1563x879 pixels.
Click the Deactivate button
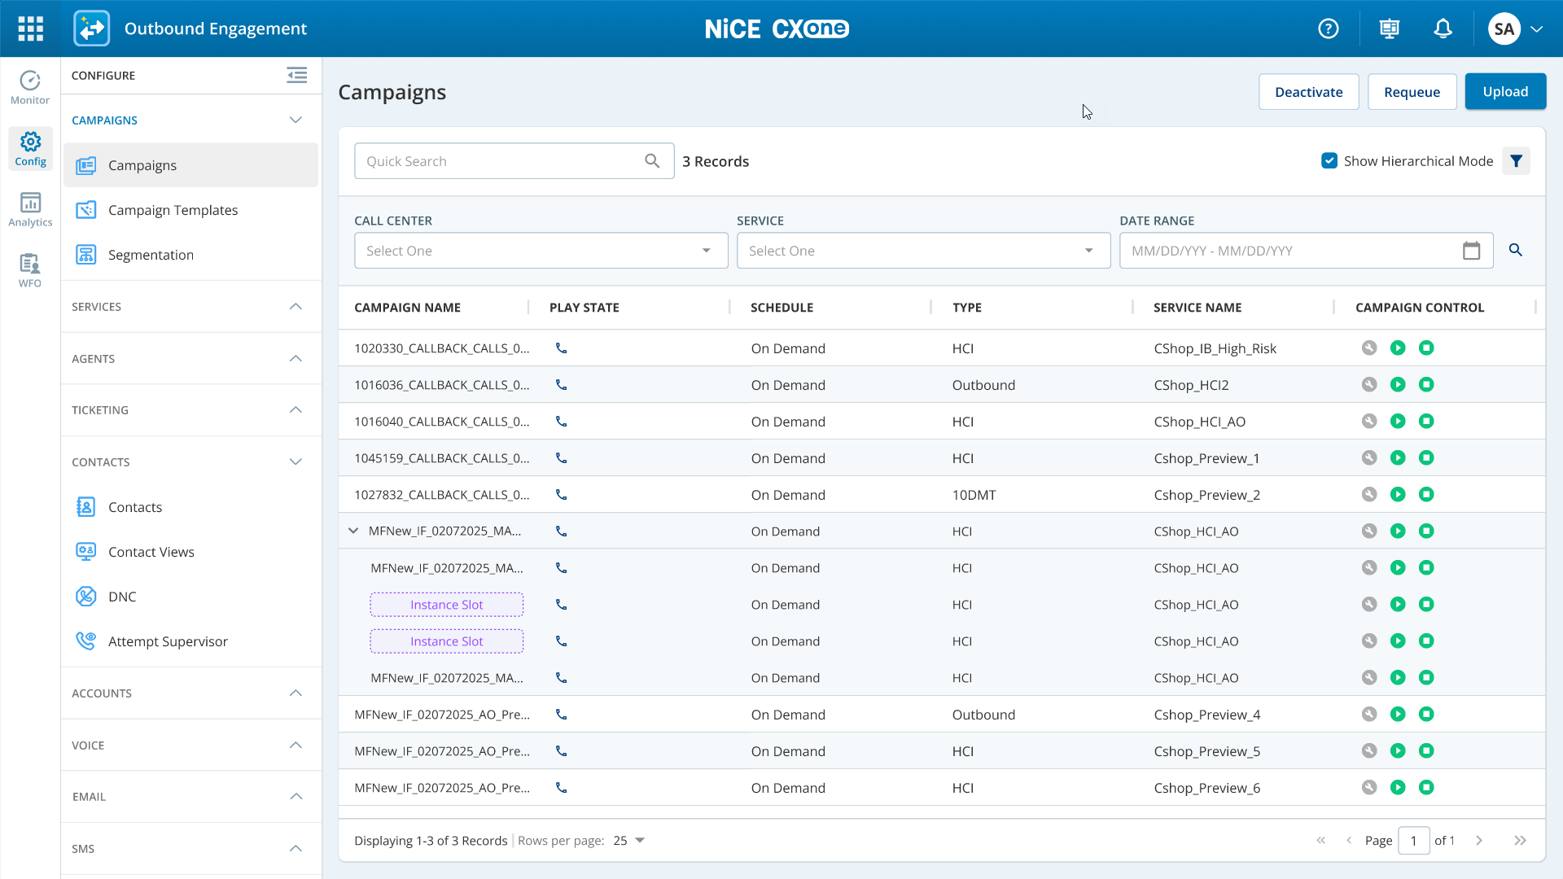1308,92
